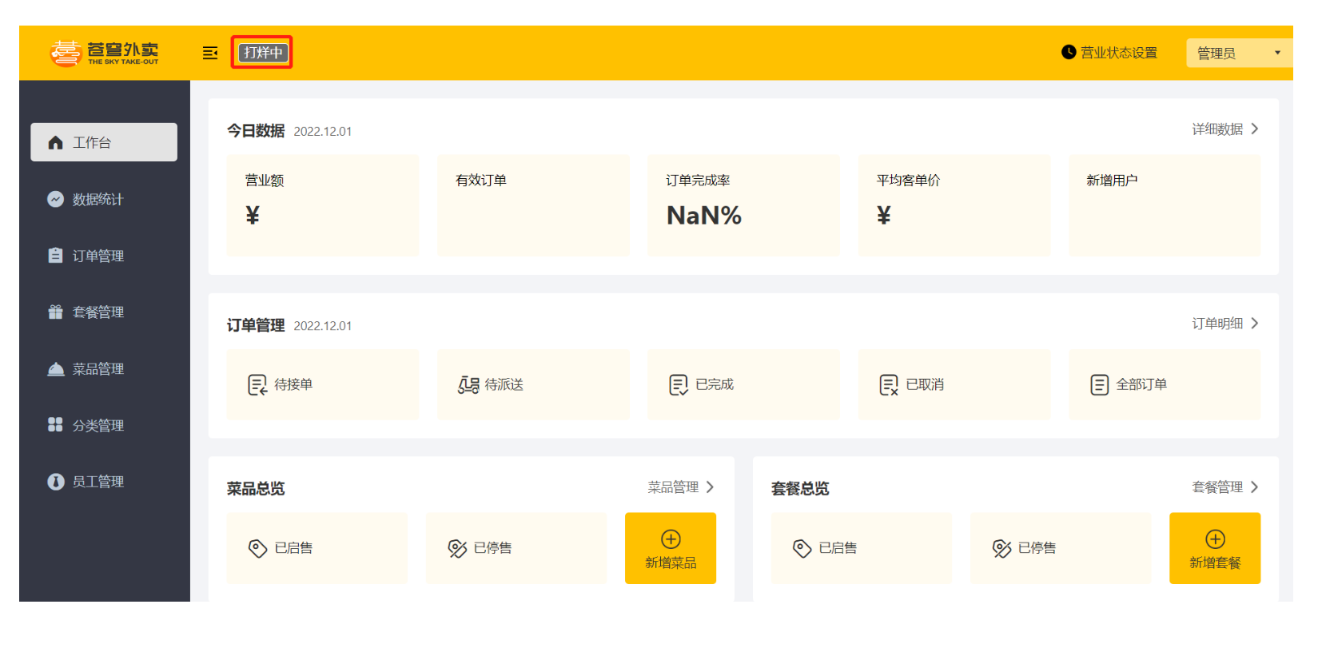Select 工作台 in sidebar

coord(104,142)
